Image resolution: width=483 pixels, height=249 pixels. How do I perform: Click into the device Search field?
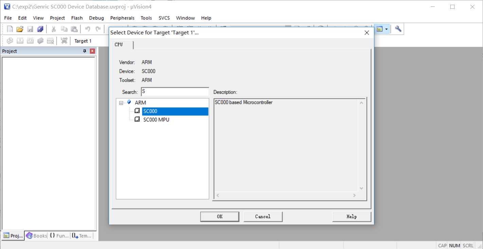point(175,92)
